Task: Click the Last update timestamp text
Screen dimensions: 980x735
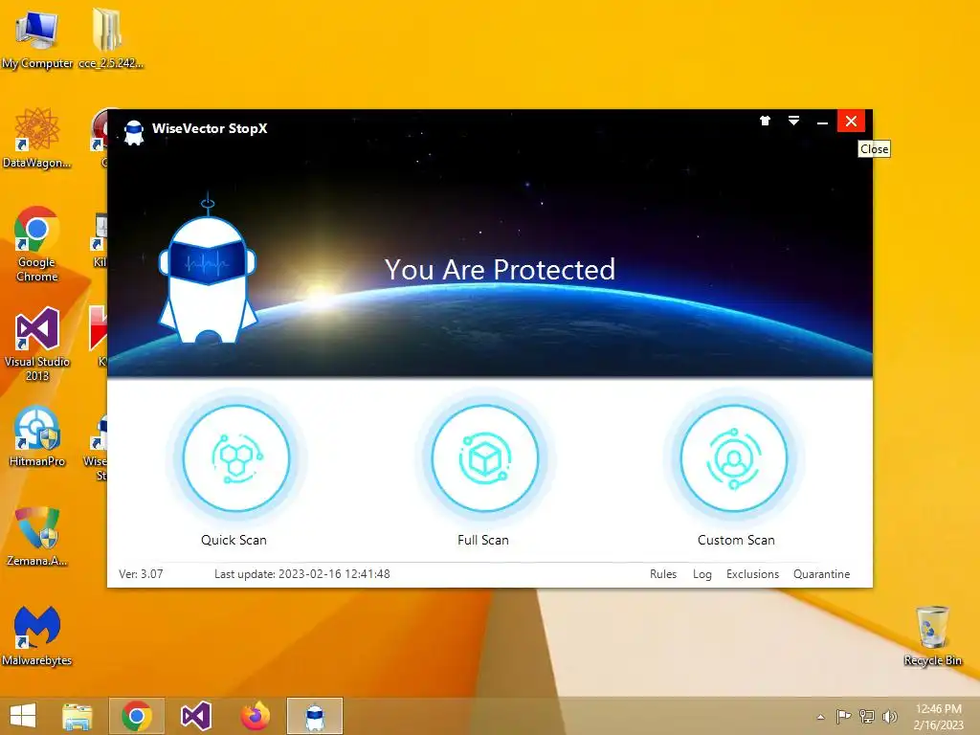Action: (x=301, y=574)
